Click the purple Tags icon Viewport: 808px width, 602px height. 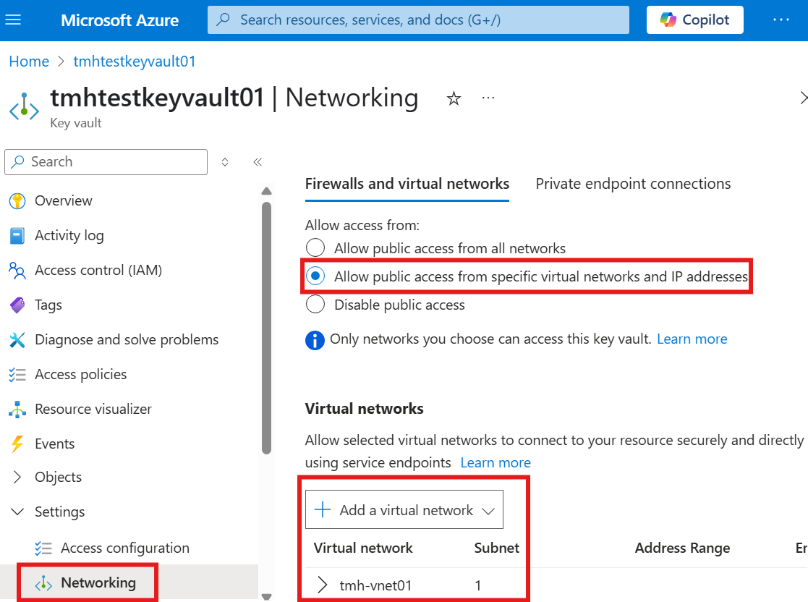17,305
